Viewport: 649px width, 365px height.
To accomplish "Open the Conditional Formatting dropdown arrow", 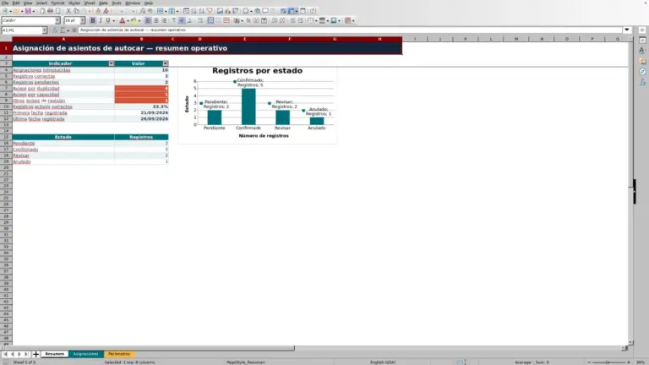I will click(x=353, y=20).
